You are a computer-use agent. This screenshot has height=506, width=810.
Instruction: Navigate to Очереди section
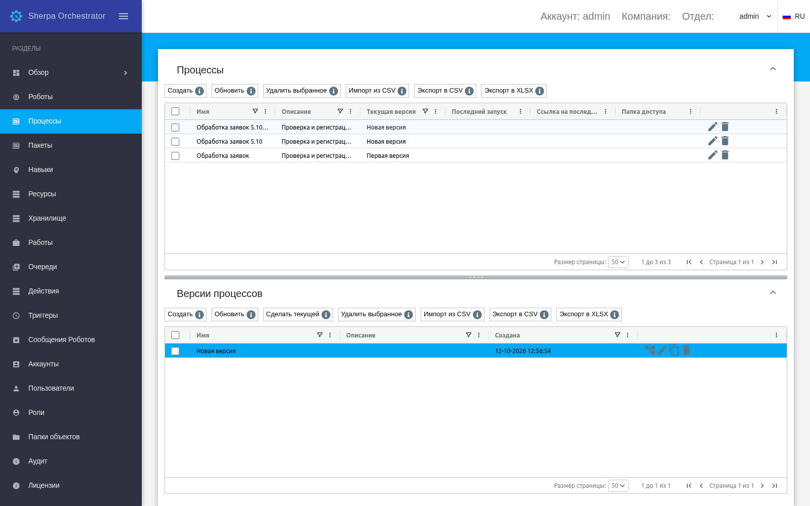pyautogui.click(x=71, y=267)
